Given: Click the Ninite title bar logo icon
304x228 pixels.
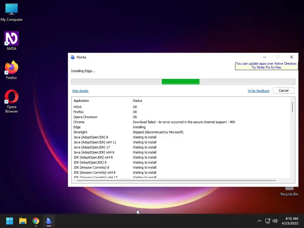Looking at the screenshot, I should (73, 57).
